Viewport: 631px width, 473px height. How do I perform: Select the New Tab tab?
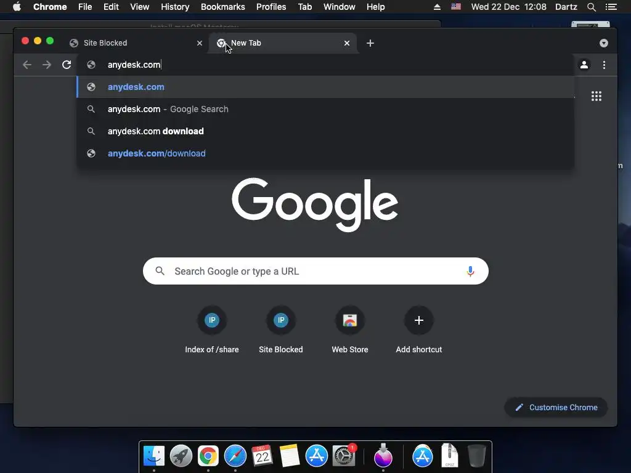pos(282,43)
